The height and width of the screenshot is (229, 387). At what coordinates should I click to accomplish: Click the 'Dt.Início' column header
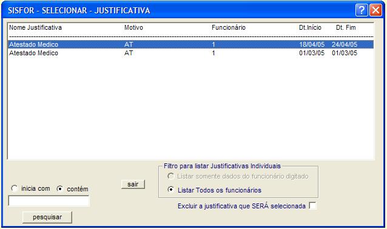click(310, 27)
